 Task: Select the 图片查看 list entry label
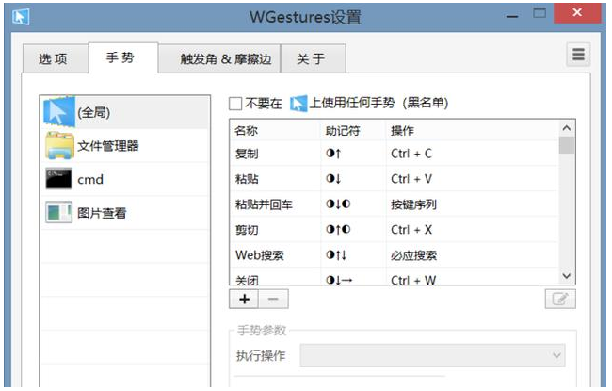[x=102, y=213]
